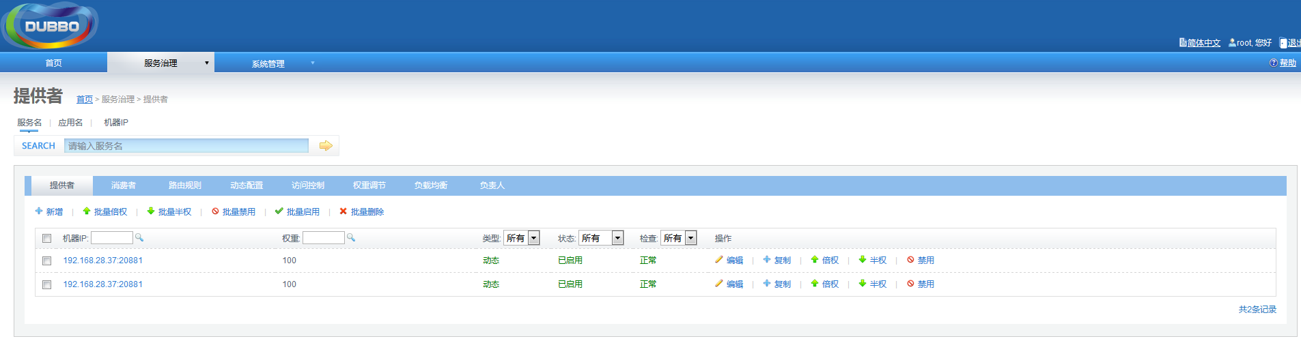The width and height of the screenshot is (1301, 341).
Task: Expand the 系统管理 menu
Action: pos(268,63)
